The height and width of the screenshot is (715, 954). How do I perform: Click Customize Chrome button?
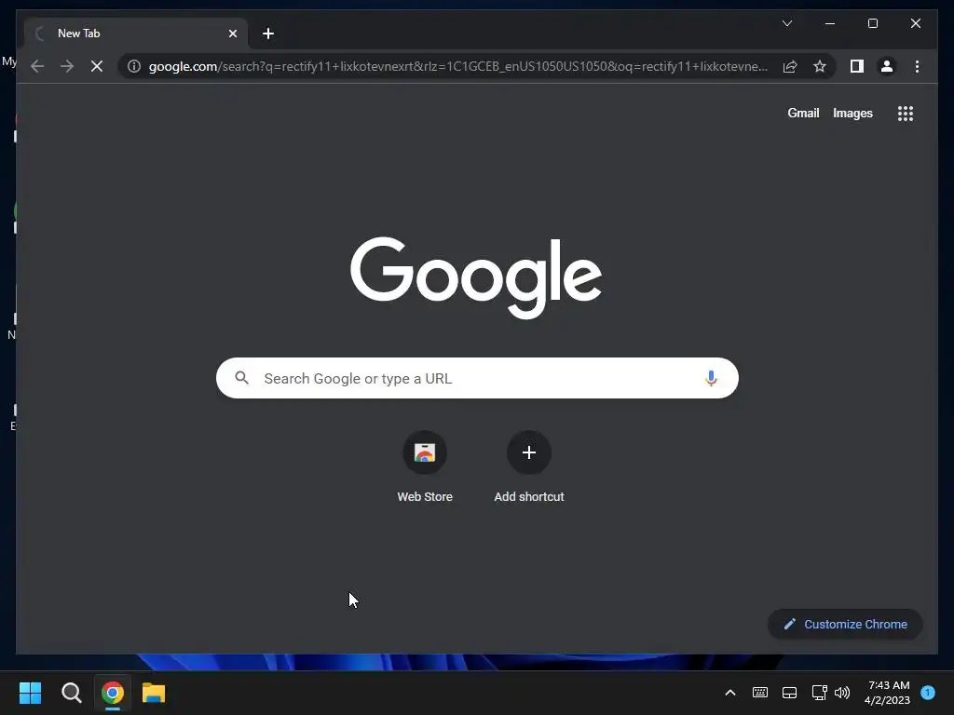point(845,624)
